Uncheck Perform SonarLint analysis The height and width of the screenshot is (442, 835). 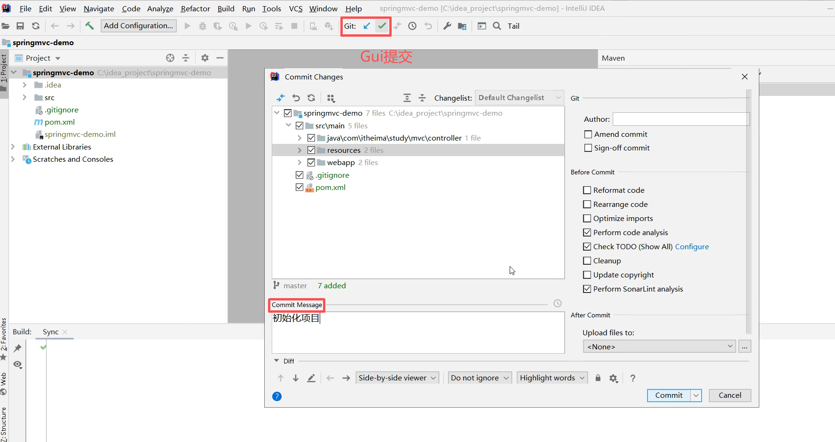pyautogui.click(x=587, y=289)
